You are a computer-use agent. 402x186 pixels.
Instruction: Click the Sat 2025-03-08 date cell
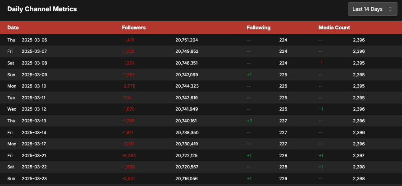27,63
